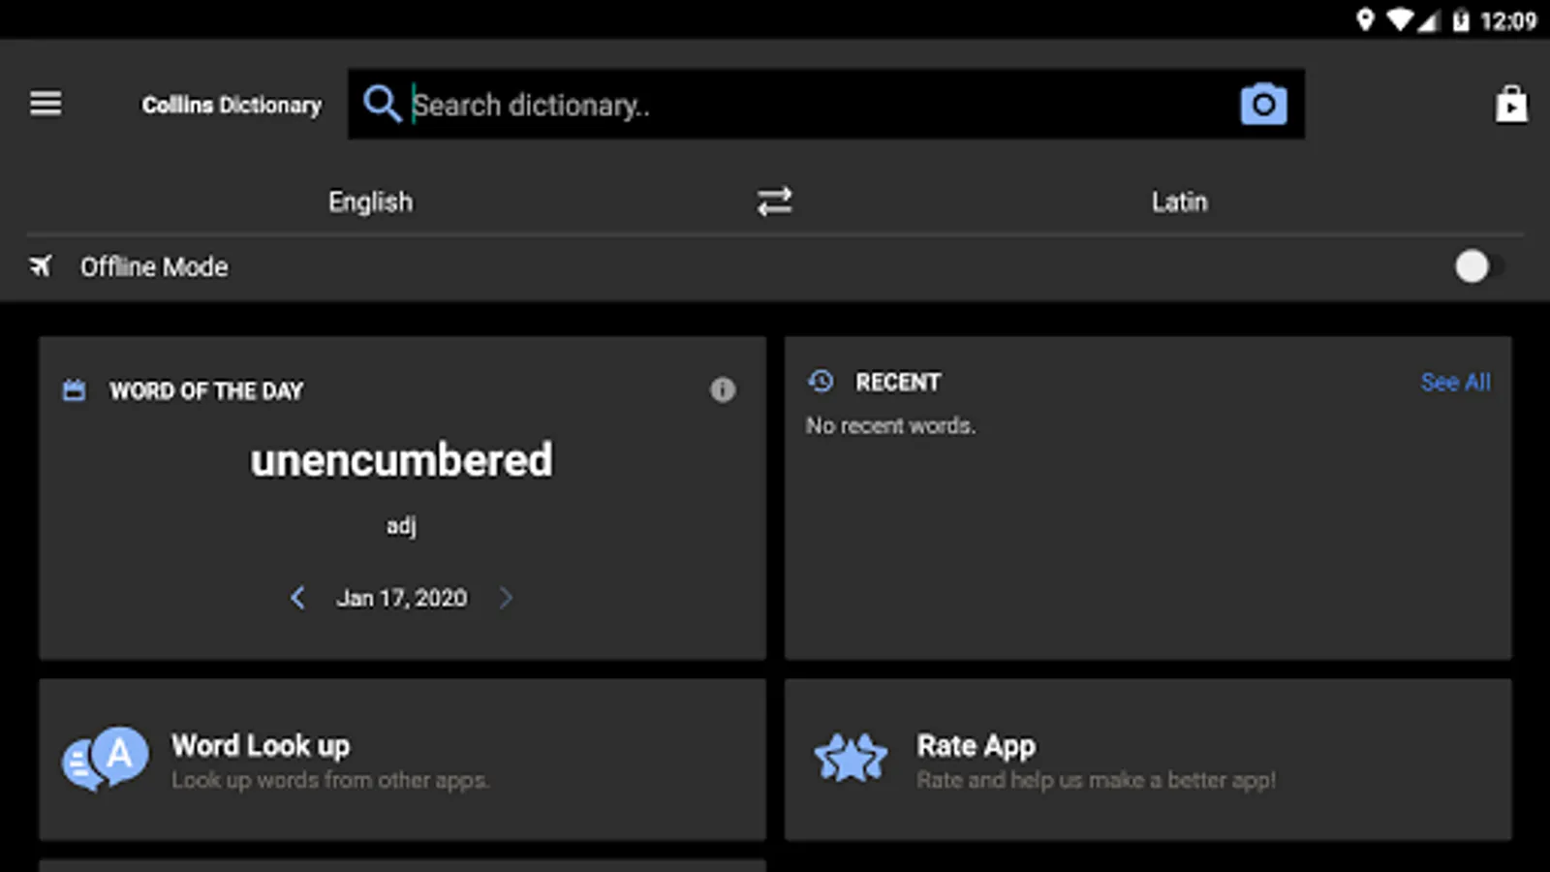Select English source language
Image resolution: width=1550 pixels, height=872 pixels.
coord(370,202)
